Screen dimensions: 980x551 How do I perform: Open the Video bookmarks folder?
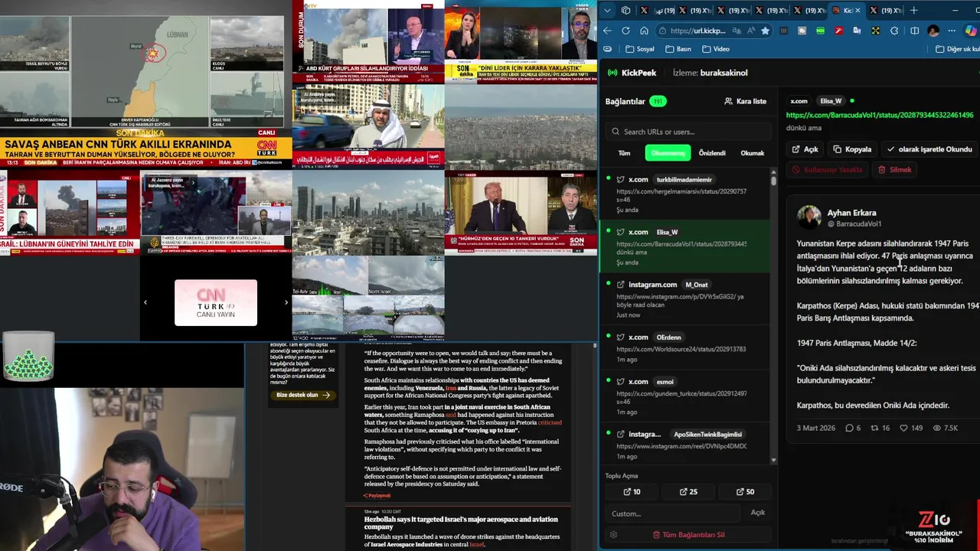tap(715, 49)
